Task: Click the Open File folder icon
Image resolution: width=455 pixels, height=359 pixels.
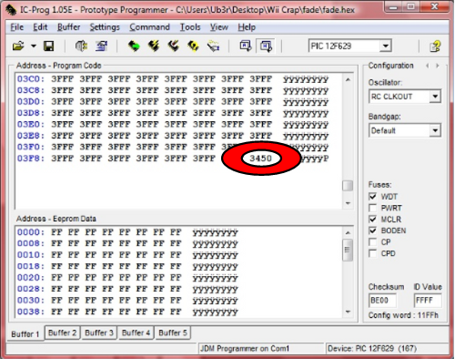Action: coord(18,46)
